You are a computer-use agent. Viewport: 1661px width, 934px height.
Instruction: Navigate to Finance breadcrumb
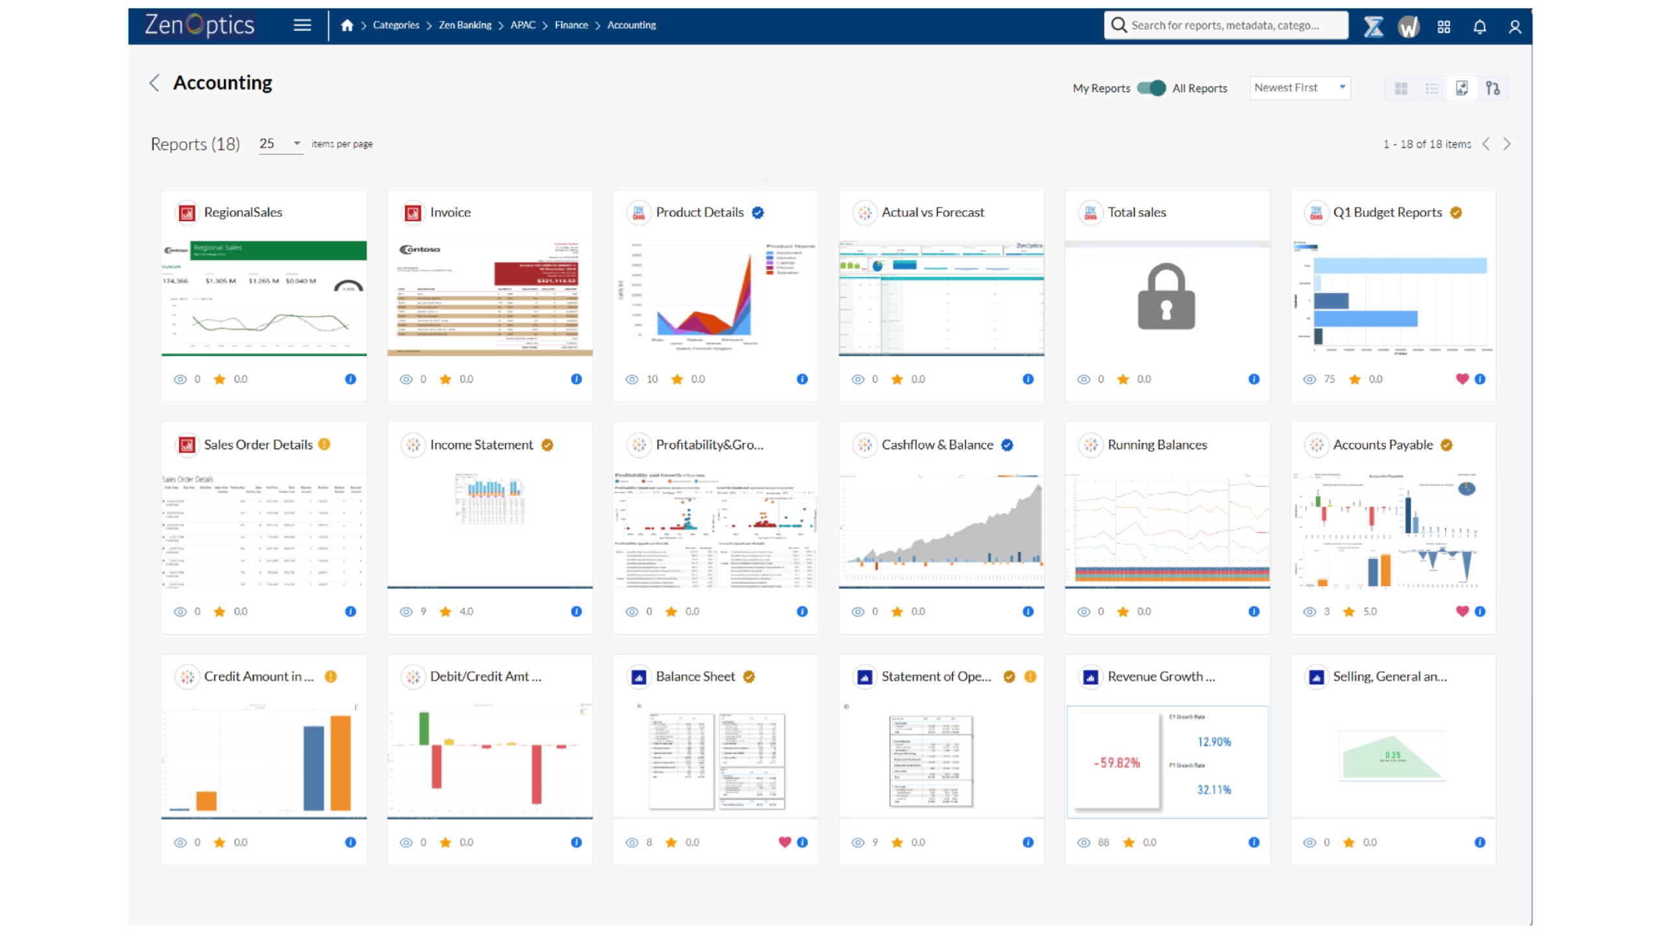click(x=571, y=25)
